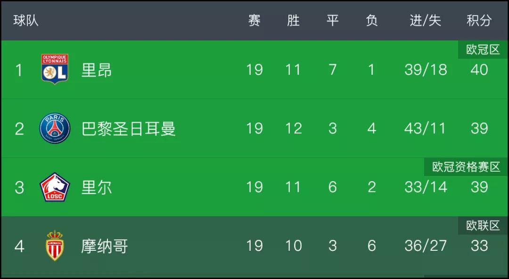Select the 里尔 team name
This screenshot has height=279, width=509.
click(97, 187)
